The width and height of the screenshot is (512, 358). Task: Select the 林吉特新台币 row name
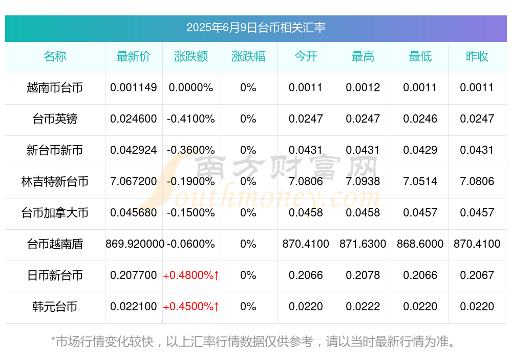[55, 181]
